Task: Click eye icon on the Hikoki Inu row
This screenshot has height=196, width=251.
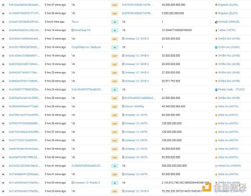Action: pyautogui.click(x=3, y=166)
